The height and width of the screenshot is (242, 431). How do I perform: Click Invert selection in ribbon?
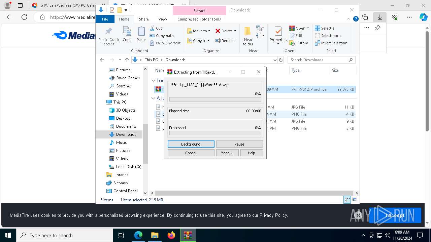(x=331, y=43)
